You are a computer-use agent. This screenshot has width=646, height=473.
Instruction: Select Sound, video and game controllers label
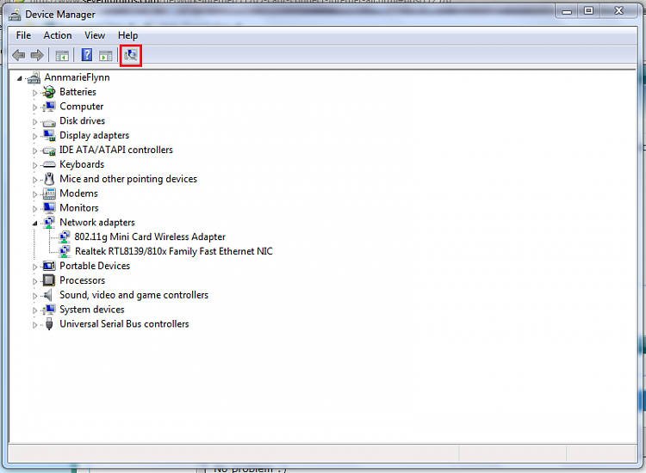[x=134, y=295]
